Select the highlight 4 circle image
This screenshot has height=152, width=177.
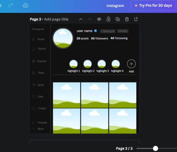[x=116, y=64]
